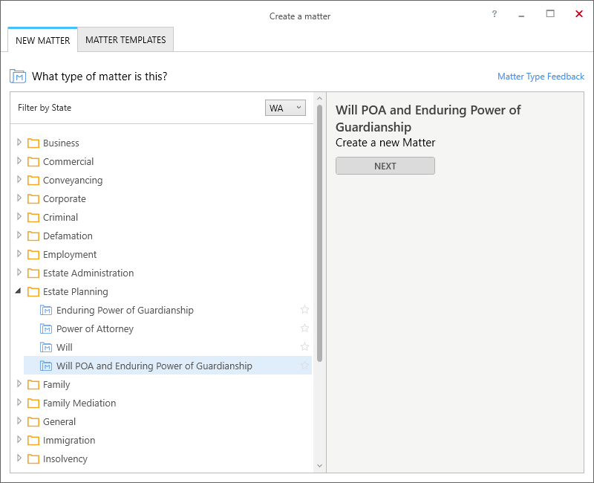This screenshot has width=594, height=483.
Task: Click the Conveyancing folder icon
Action: (x=33, y=180)
